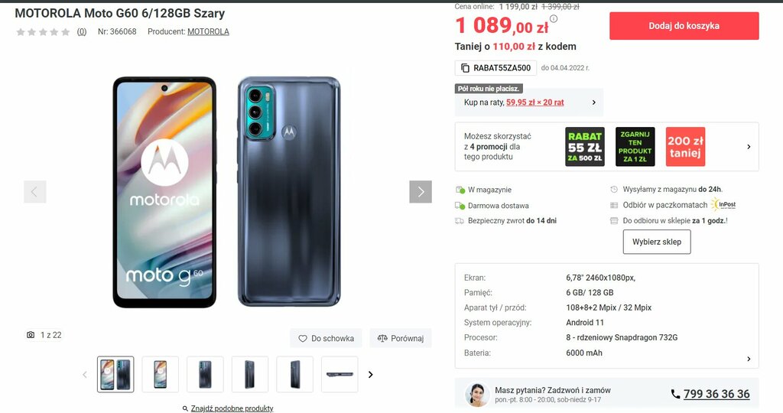
Task: Copy the RABAT55ZA500 discount code
Action: [495, 68]
